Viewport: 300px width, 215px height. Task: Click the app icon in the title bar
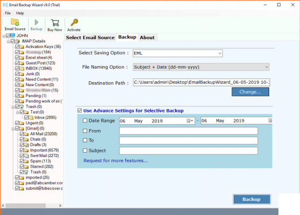point(5,5)
